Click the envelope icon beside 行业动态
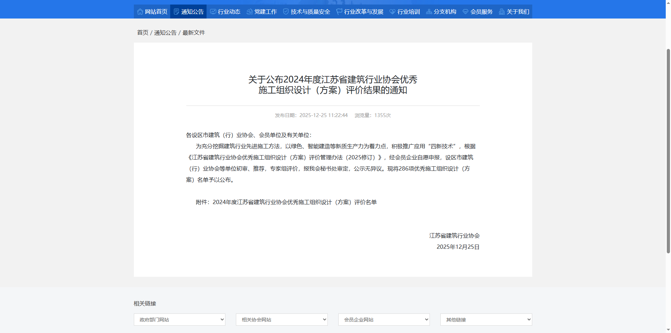The image size is (671, 333). click(x=213, y=12)
